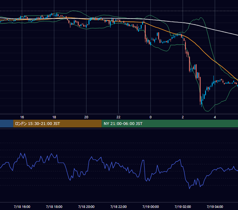Click the NY 21:00-06:00 JST session bar
The image size is (238, 210).
(170, 124)
